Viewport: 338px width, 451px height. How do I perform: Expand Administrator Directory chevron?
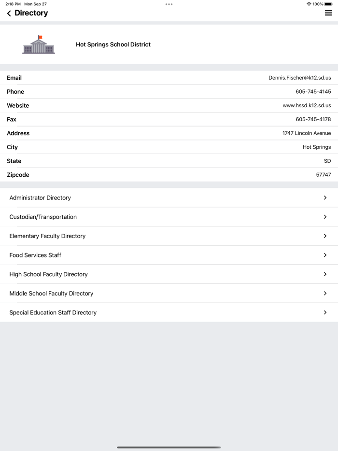point(325,197)
